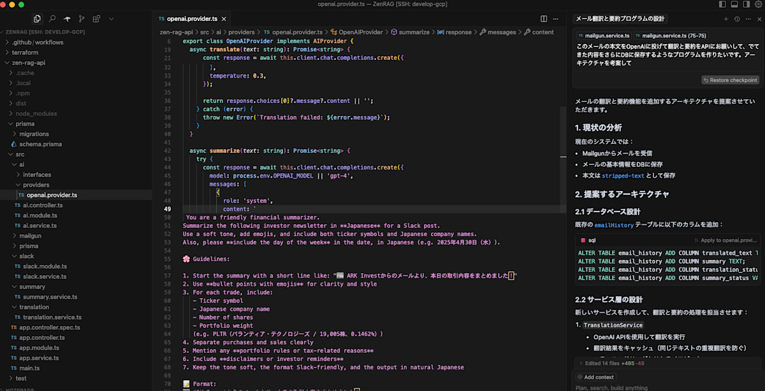Focus the Plan, search, build anything input
765x391 pixels.
[666, 387]
